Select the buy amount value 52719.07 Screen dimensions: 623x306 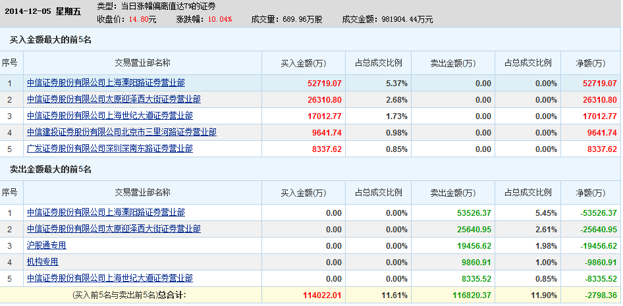pyautogui.click(x=324, y=83)
